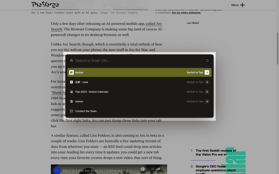279x174 pixels.
Task: Open the Menu button in page header
Action: point(238,5)
